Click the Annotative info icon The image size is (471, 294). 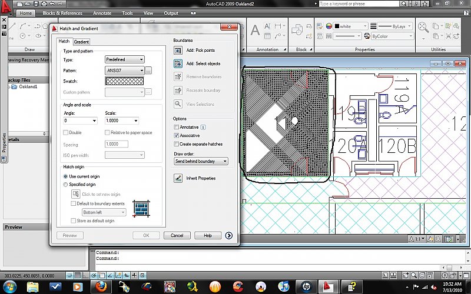point(203,127)
